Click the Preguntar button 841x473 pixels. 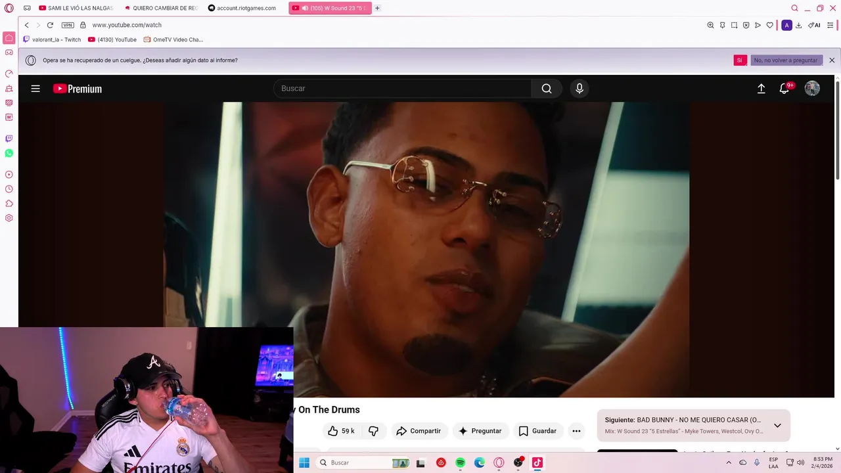[x=480, y=431]
